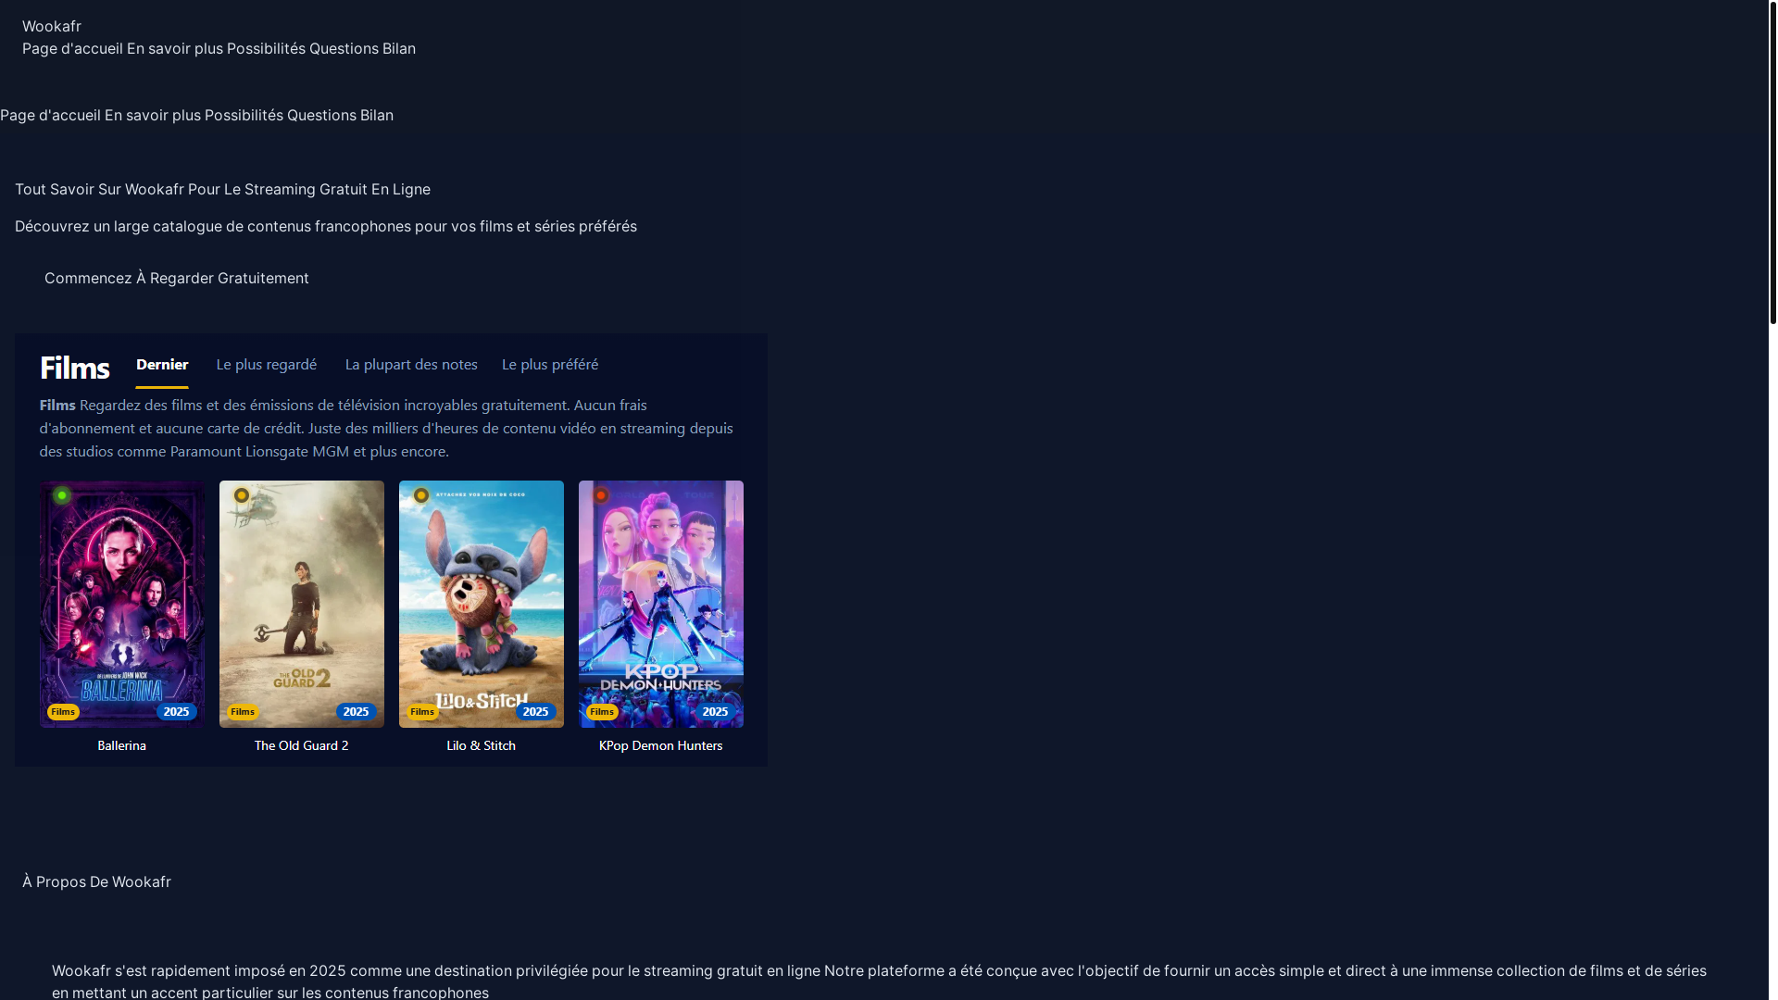Viewport: 1778px width, 1000px height.
Task: Click the large Films heading
Action: click(75, 368)
